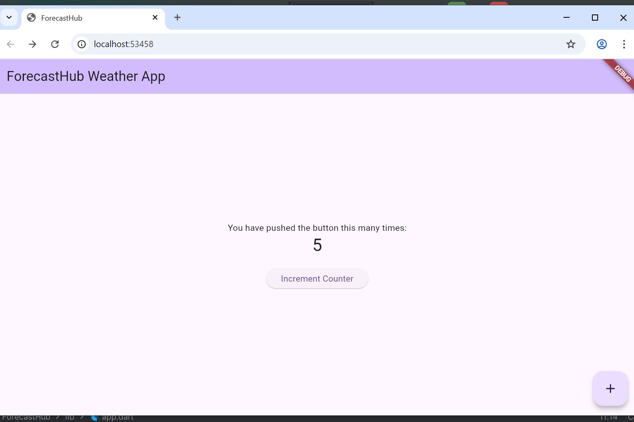The image size is (634, 422).
Task: Reload the localhost page
Action: click(x=55, y=44)
